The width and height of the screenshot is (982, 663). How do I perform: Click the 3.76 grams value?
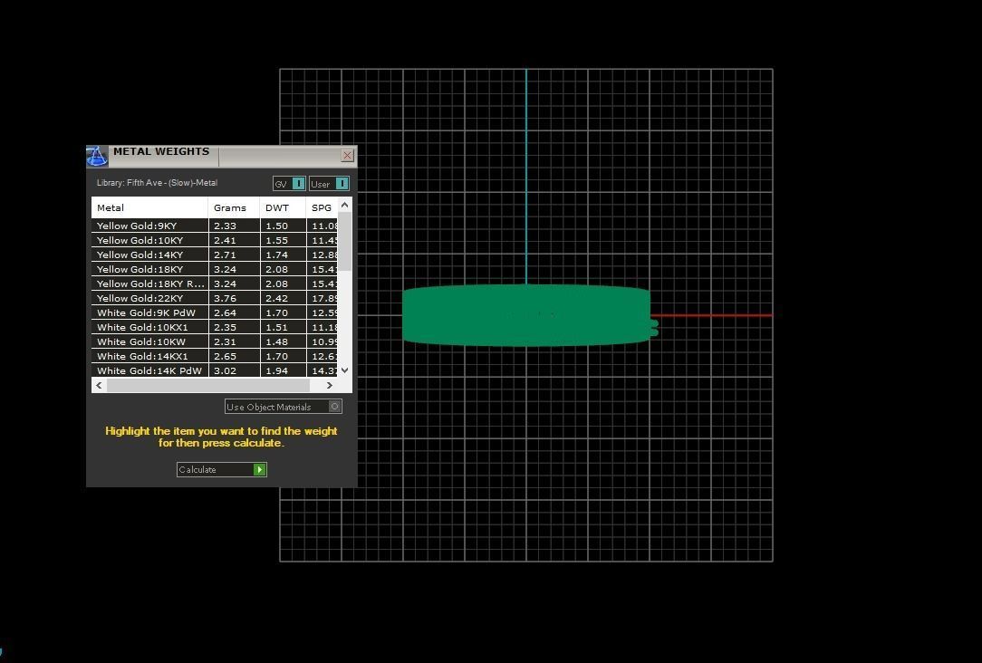point(225,299)
